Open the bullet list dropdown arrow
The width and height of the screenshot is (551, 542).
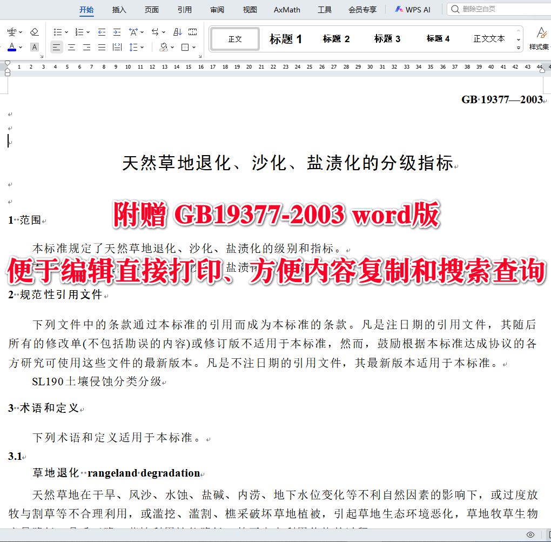(65, 31)
